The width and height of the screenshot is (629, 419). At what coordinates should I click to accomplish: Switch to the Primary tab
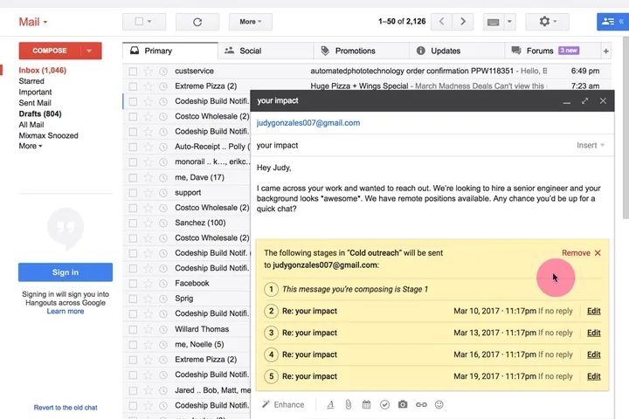(x=170, y=51)
